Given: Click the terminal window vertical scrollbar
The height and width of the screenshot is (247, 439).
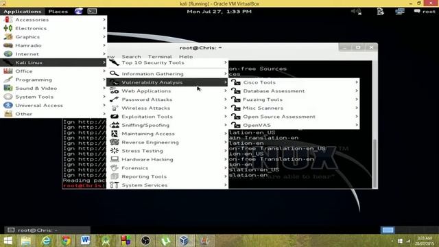Looking at the screenshot, I should click(x=375, y=163).
